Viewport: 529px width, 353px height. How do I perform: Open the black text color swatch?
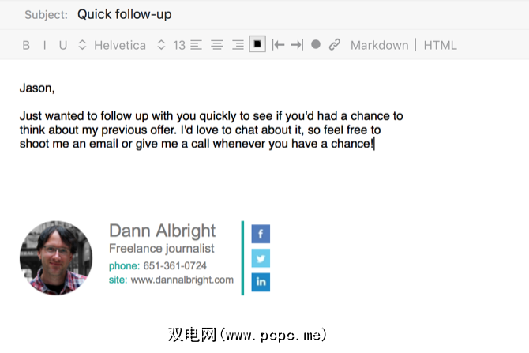point(257,44)
